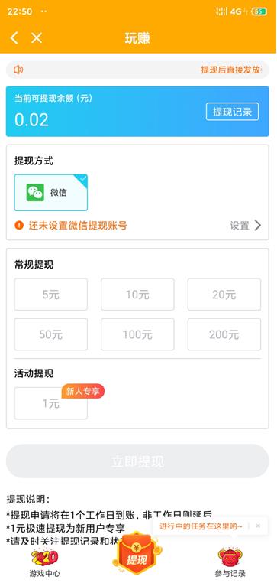Choose the 20元 amount
The width and height of the screenshot is (277, 583).
224,295
